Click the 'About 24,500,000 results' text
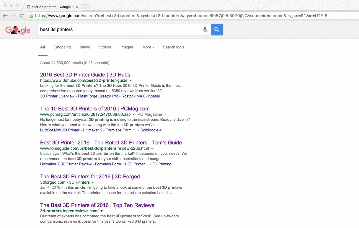359x228 pixels. (75, 63)
